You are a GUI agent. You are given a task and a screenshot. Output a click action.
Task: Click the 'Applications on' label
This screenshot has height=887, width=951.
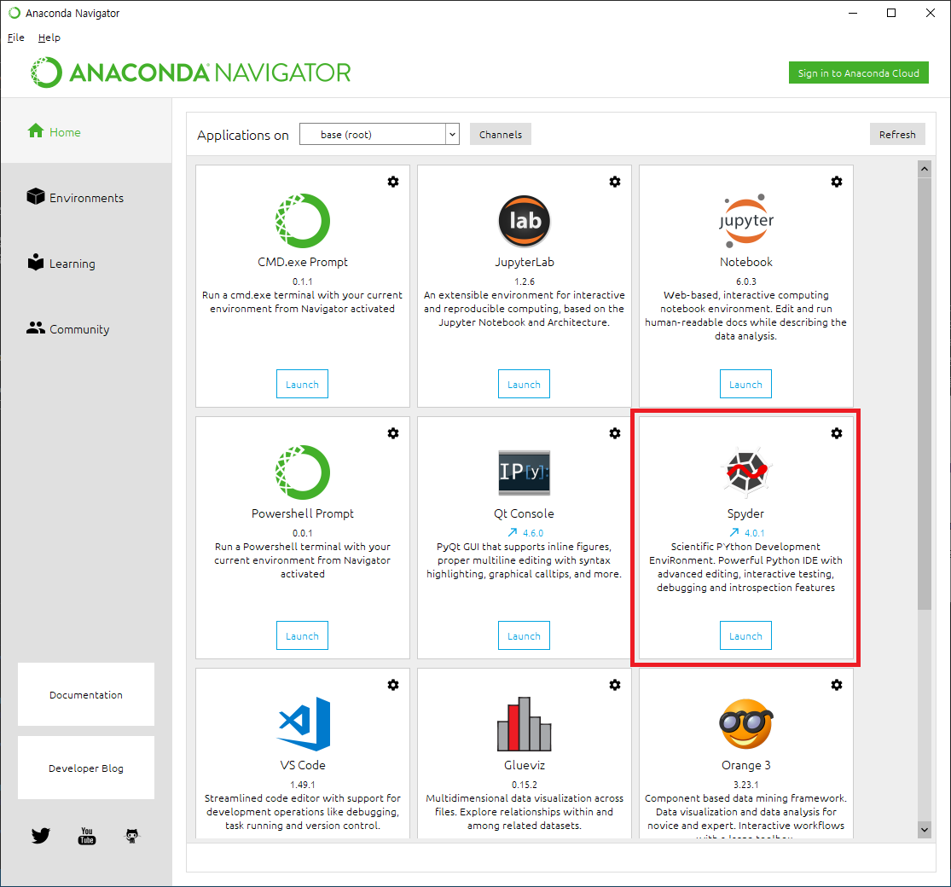point(242,136)
